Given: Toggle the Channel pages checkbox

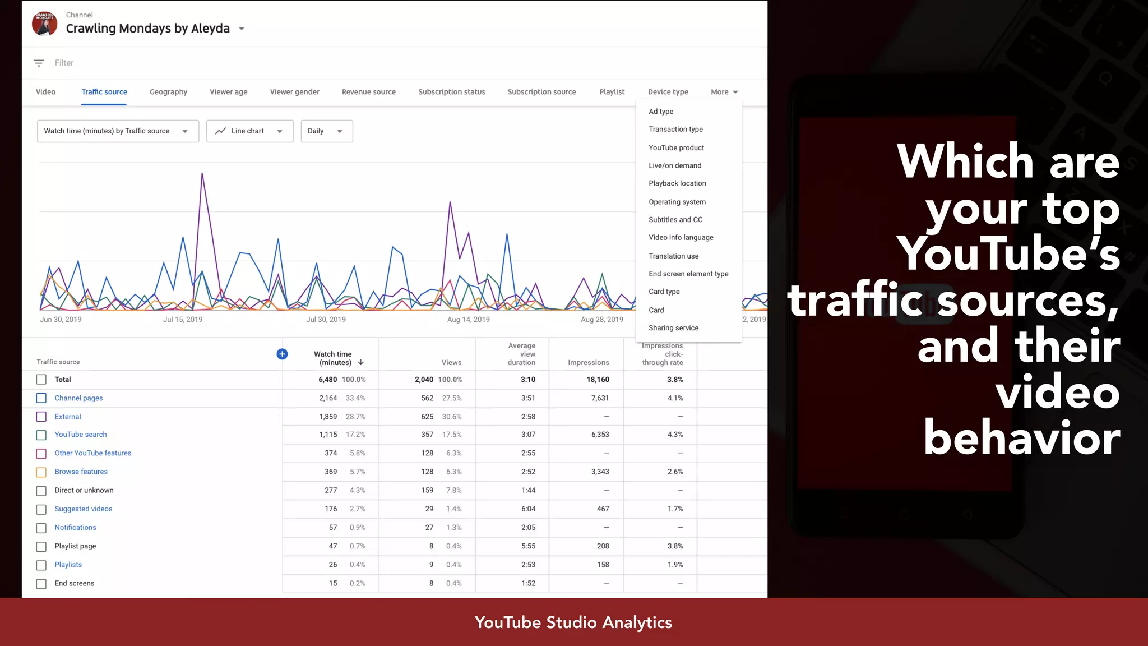Looking at the screenshot, I should pos(41,398).
